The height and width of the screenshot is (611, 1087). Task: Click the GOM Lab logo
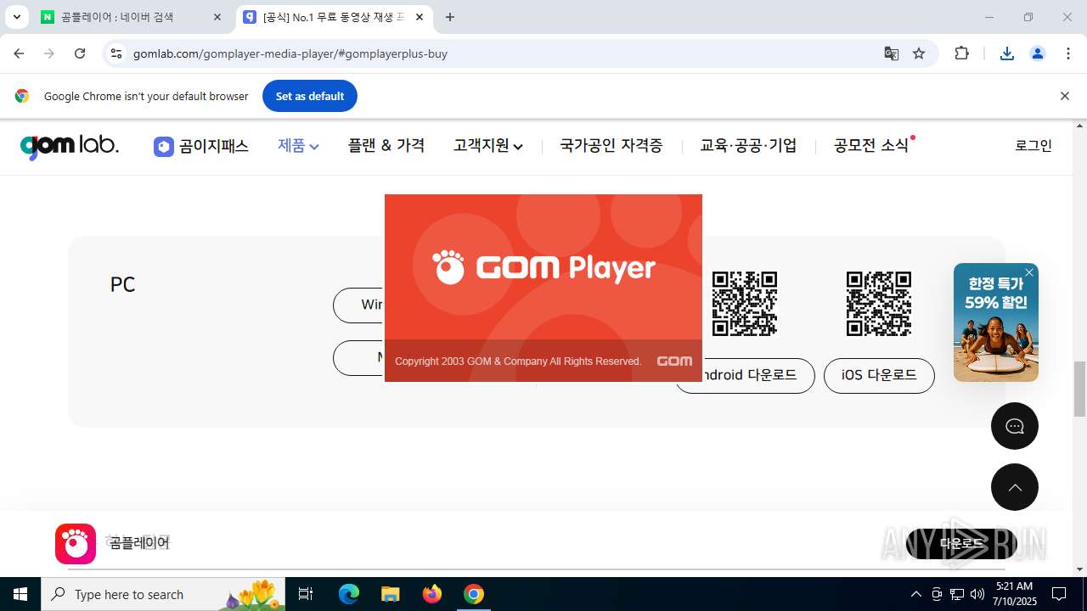pos(69,146)
